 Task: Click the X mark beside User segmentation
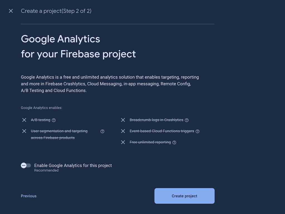(24, 131)
